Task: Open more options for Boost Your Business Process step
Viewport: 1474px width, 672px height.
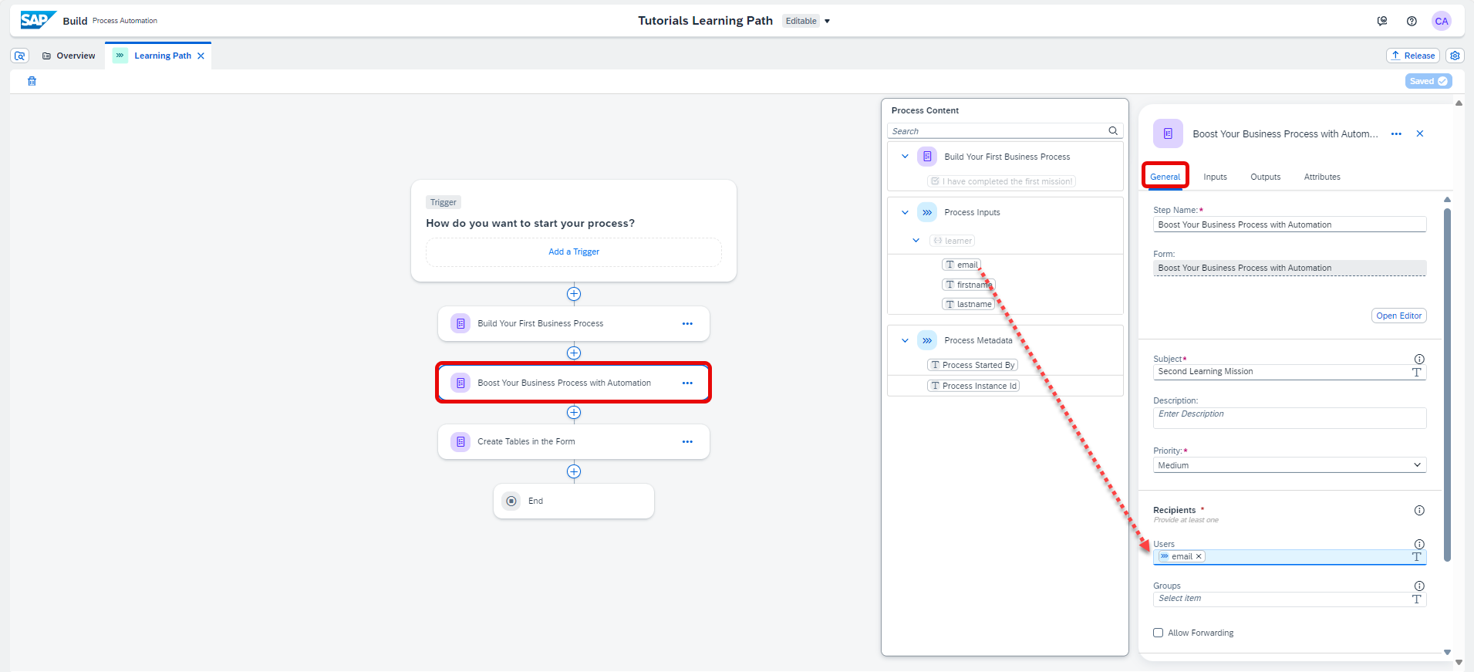Action: [x=687, y=383]
